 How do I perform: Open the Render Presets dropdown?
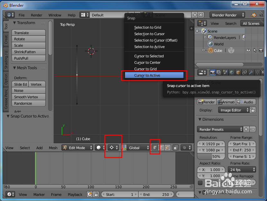(220, 129)
